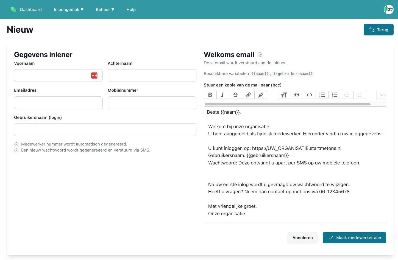Go back with the Terug button
398x260 pixels.
tap(378, 30)
